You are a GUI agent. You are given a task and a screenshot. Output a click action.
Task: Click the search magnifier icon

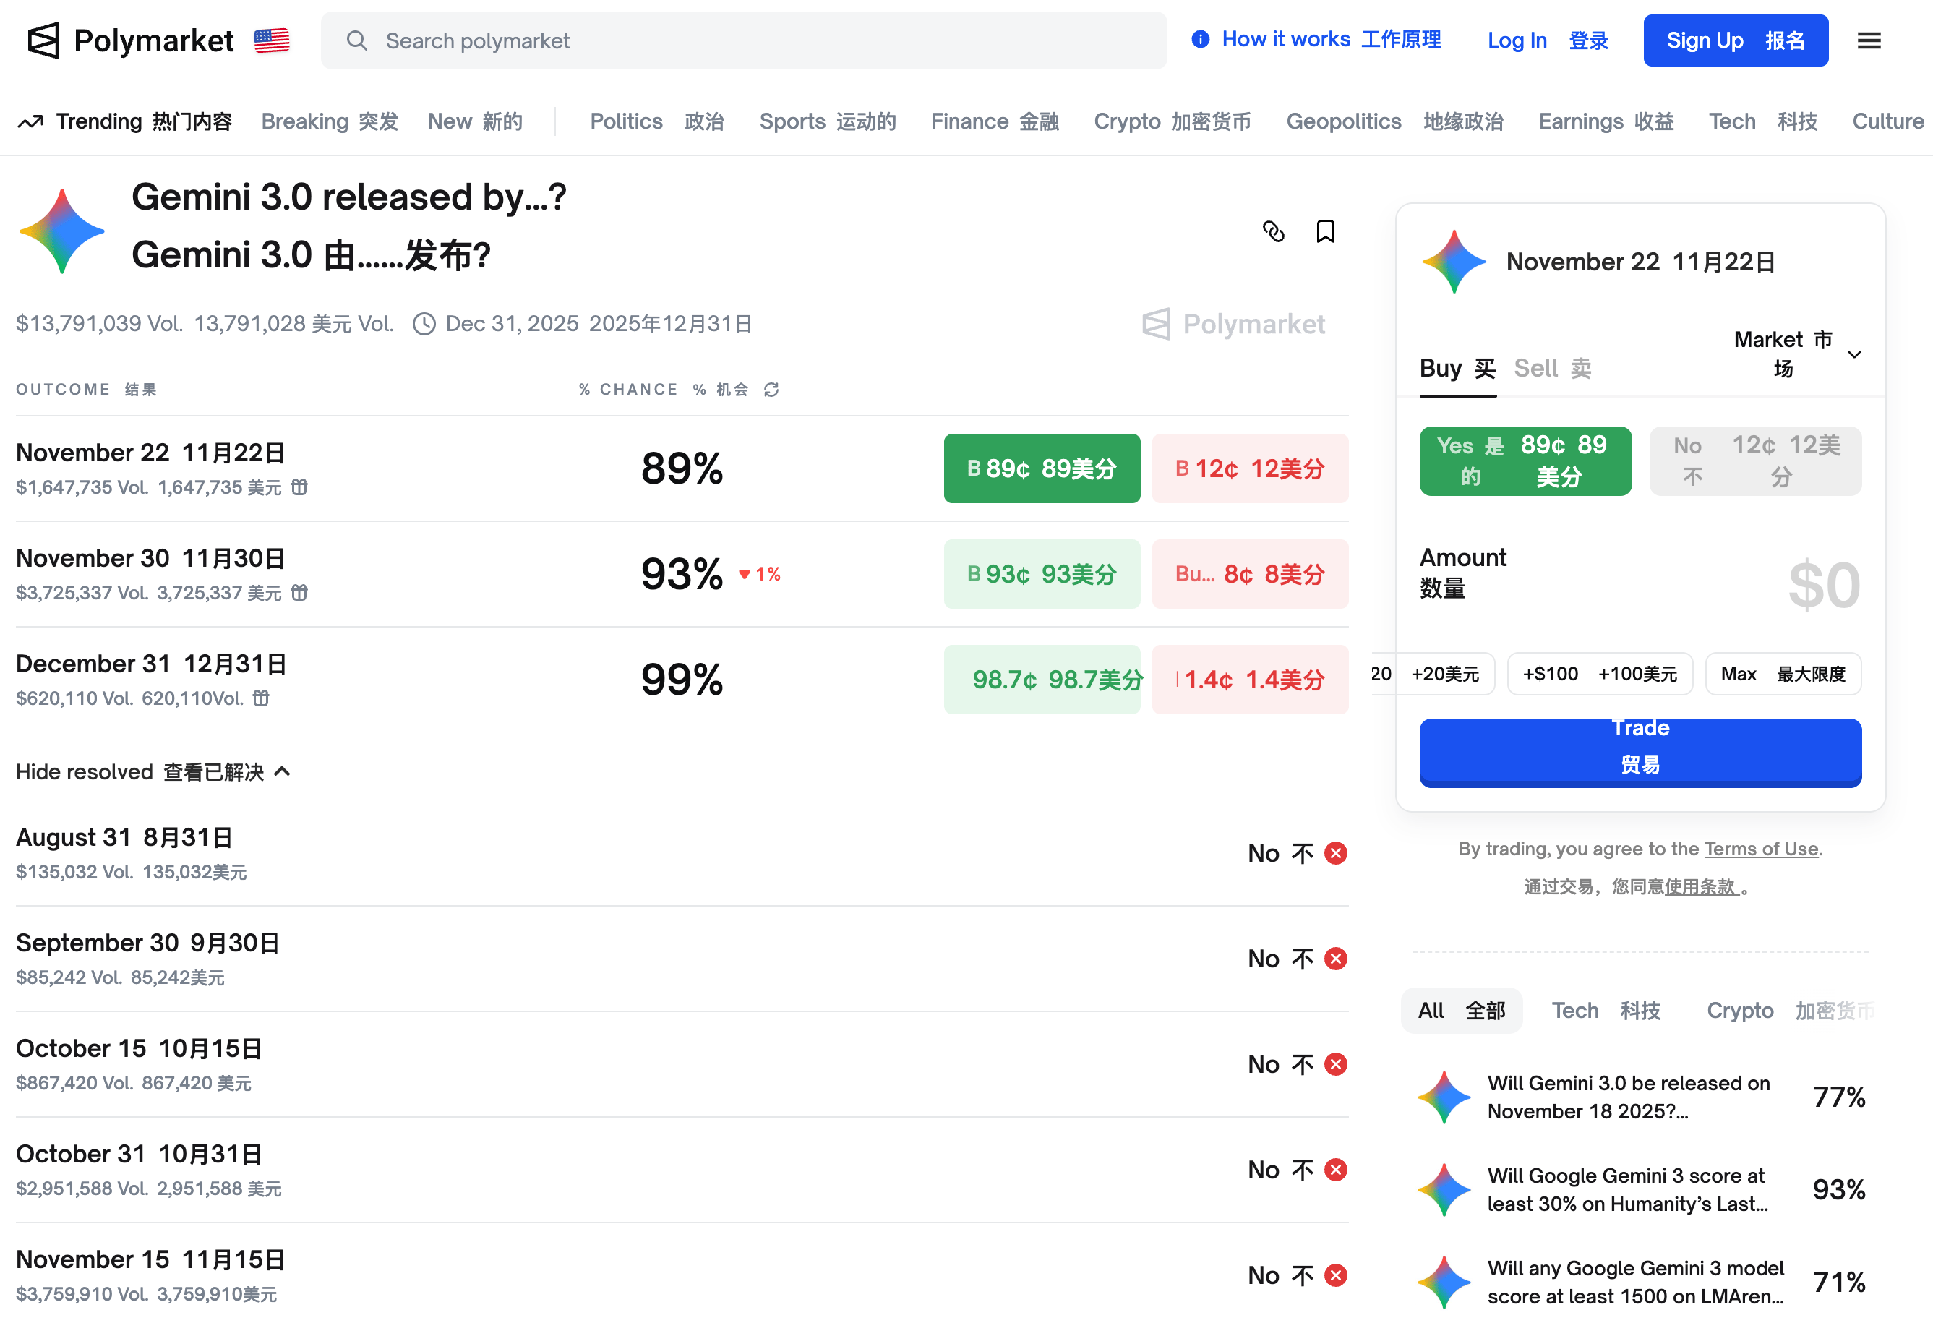tap(358, 40)
